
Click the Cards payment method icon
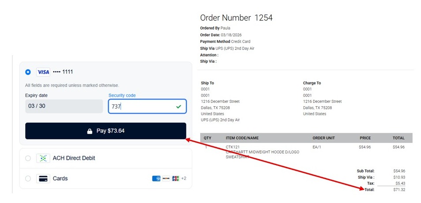click(43, 179)
